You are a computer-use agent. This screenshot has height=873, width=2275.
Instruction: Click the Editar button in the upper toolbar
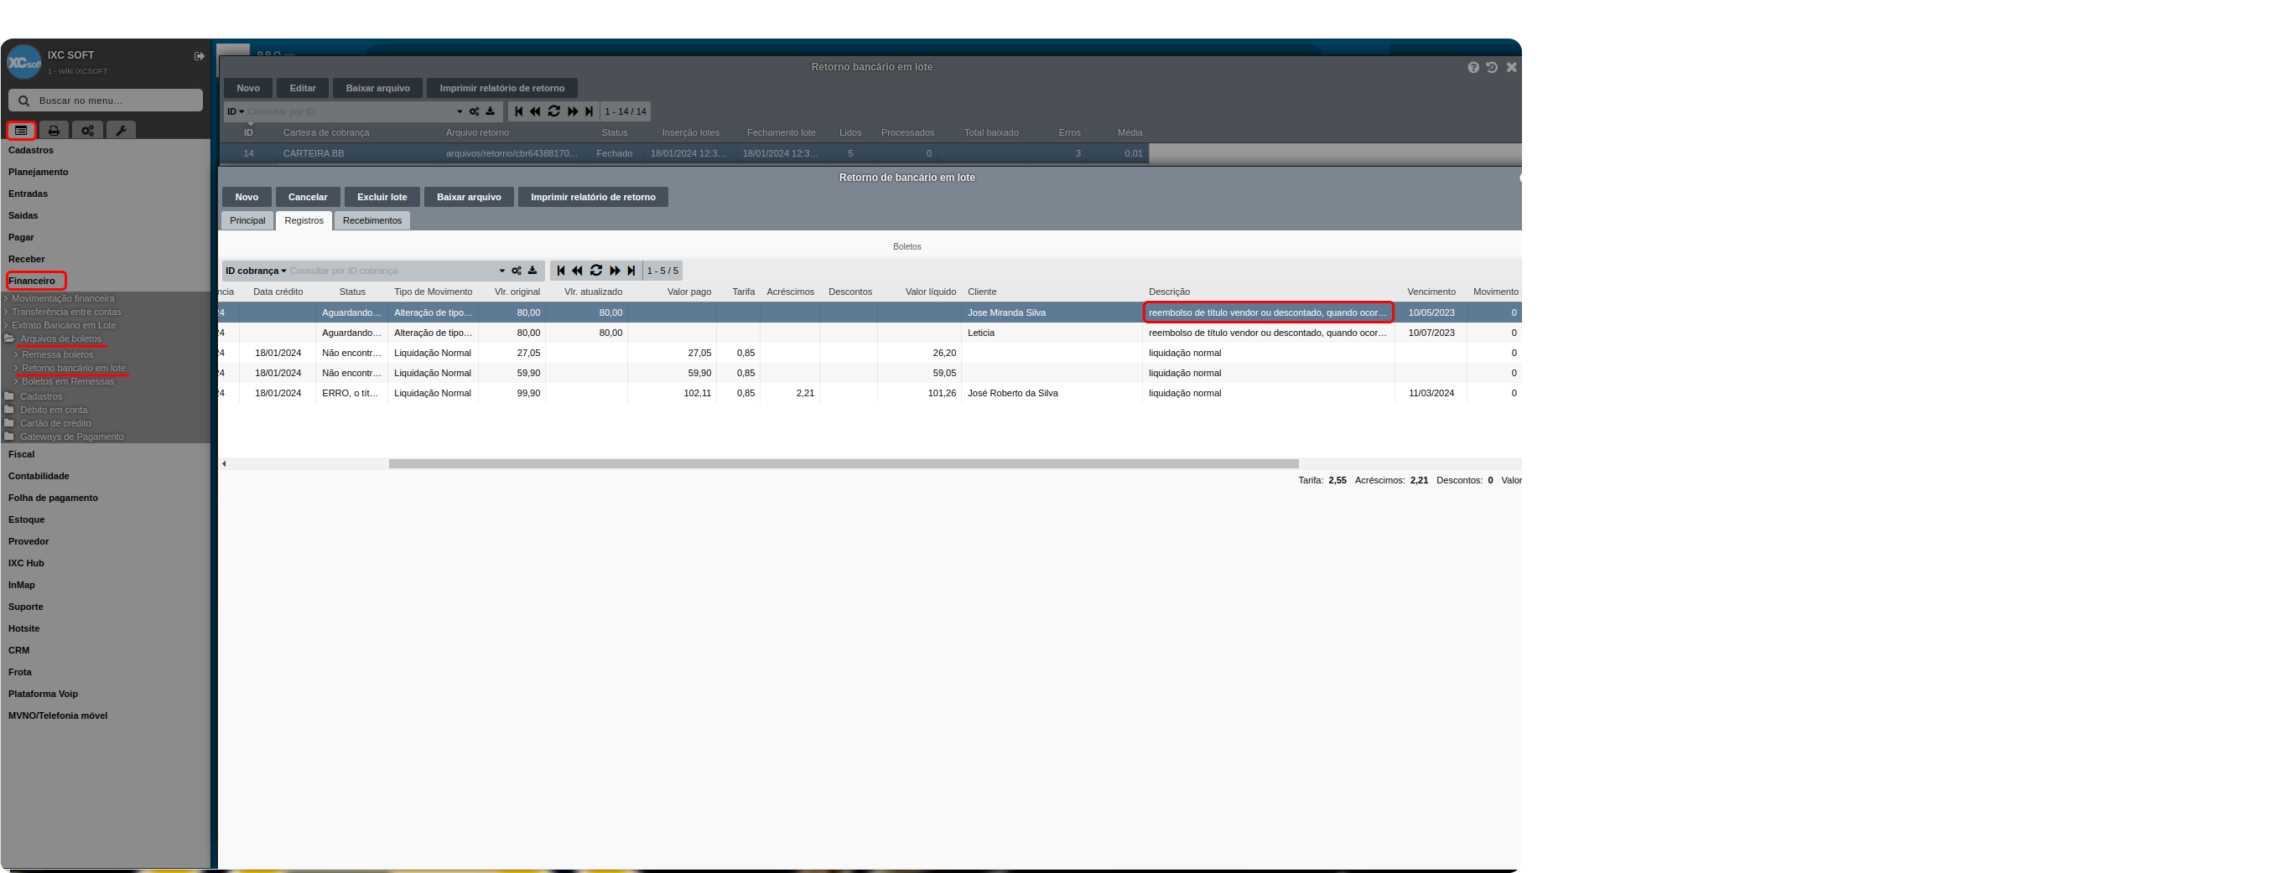point(302,88)
